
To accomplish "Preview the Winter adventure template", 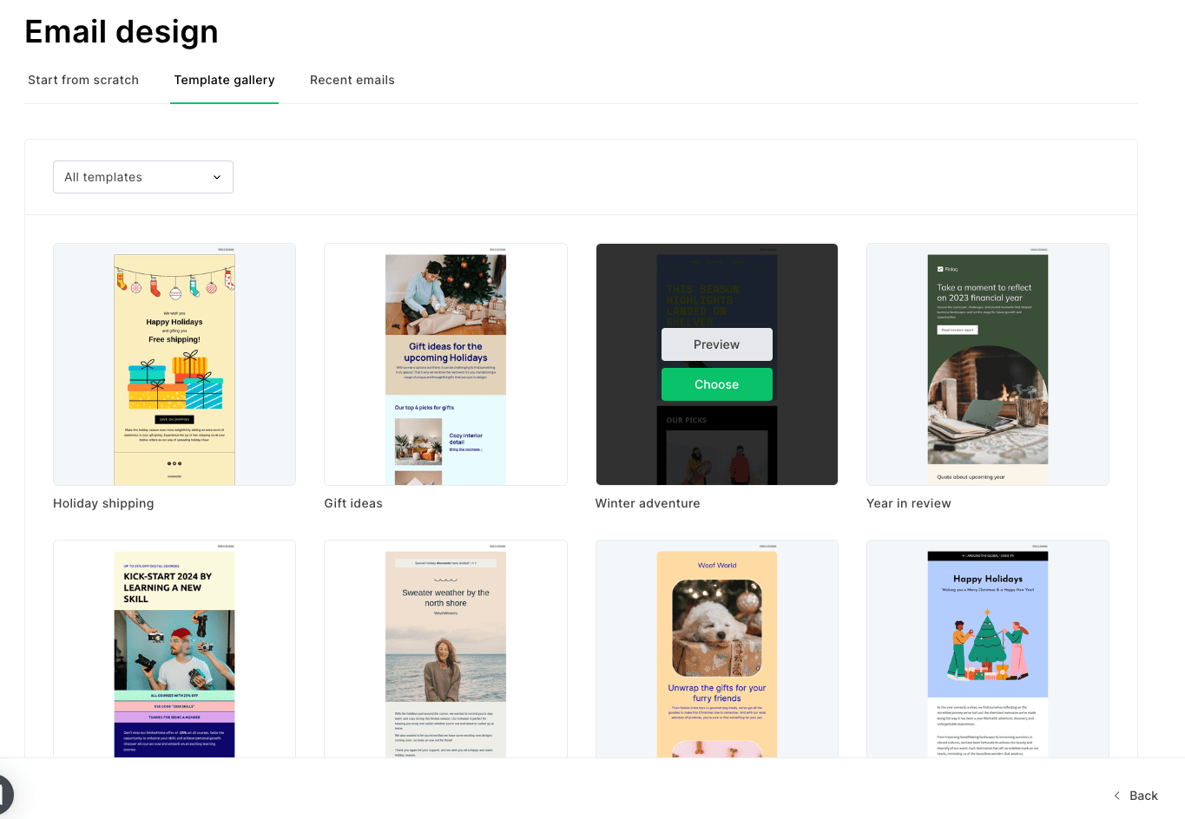I will (716, 344).
